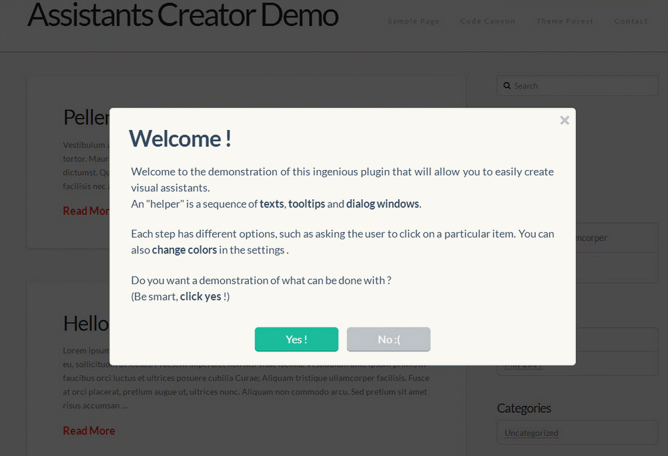Close the Welcome dialog with the X
Viewport: 668px width, 456px height.
565,121
